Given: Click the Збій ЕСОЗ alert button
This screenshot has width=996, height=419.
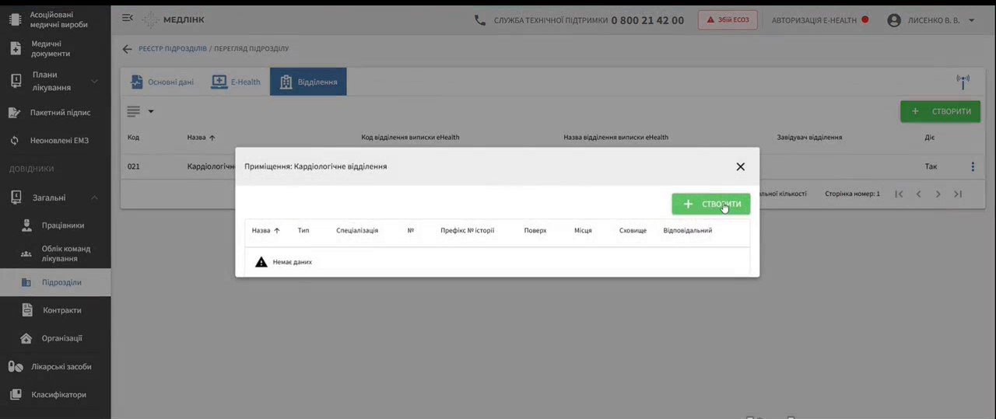Looking at the screenshot, I should [x=728, y=19].
